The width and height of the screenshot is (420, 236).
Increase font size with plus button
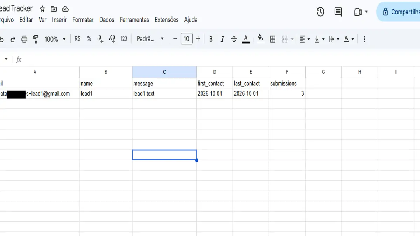(x=198, y=39)
